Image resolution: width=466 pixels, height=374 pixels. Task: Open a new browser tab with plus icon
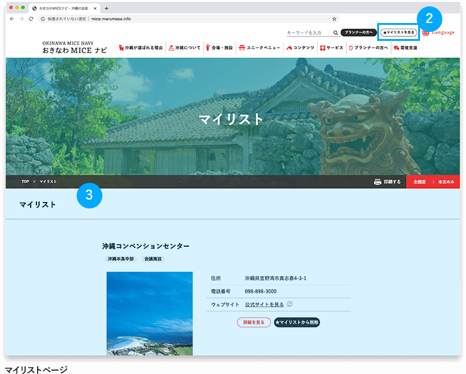(106, 8)
